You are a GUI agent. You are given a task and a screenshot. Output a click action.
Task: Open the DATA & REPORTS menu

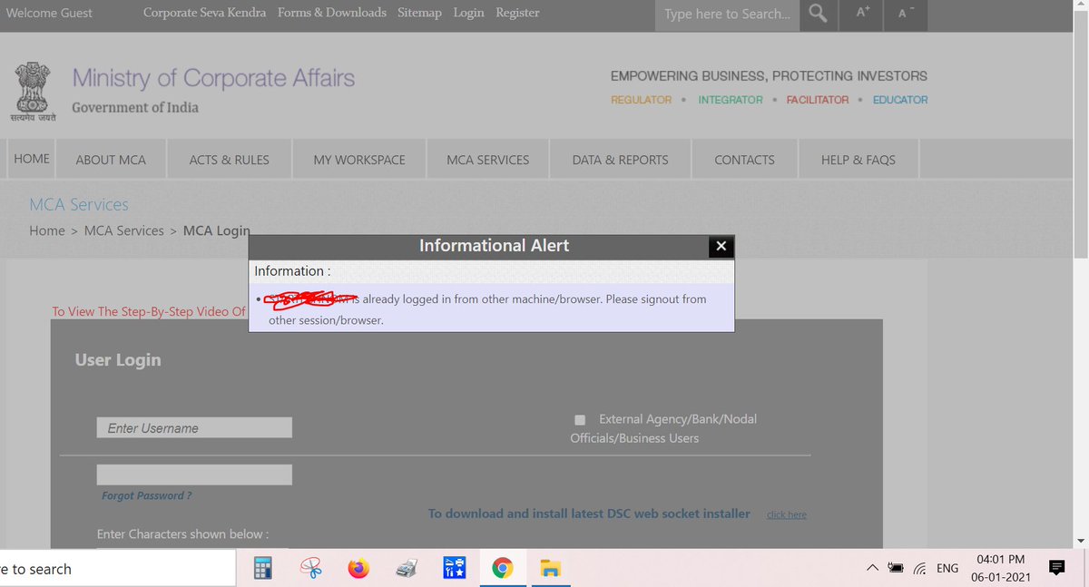[x=620, y=160]
